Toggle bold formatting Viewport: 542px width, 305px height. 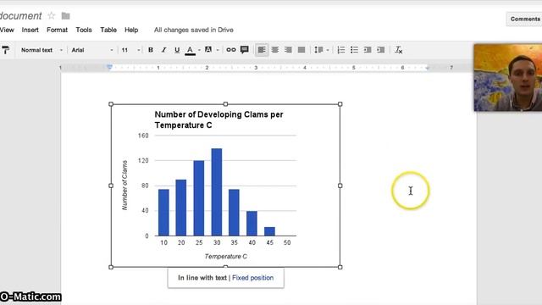[151, 50]
